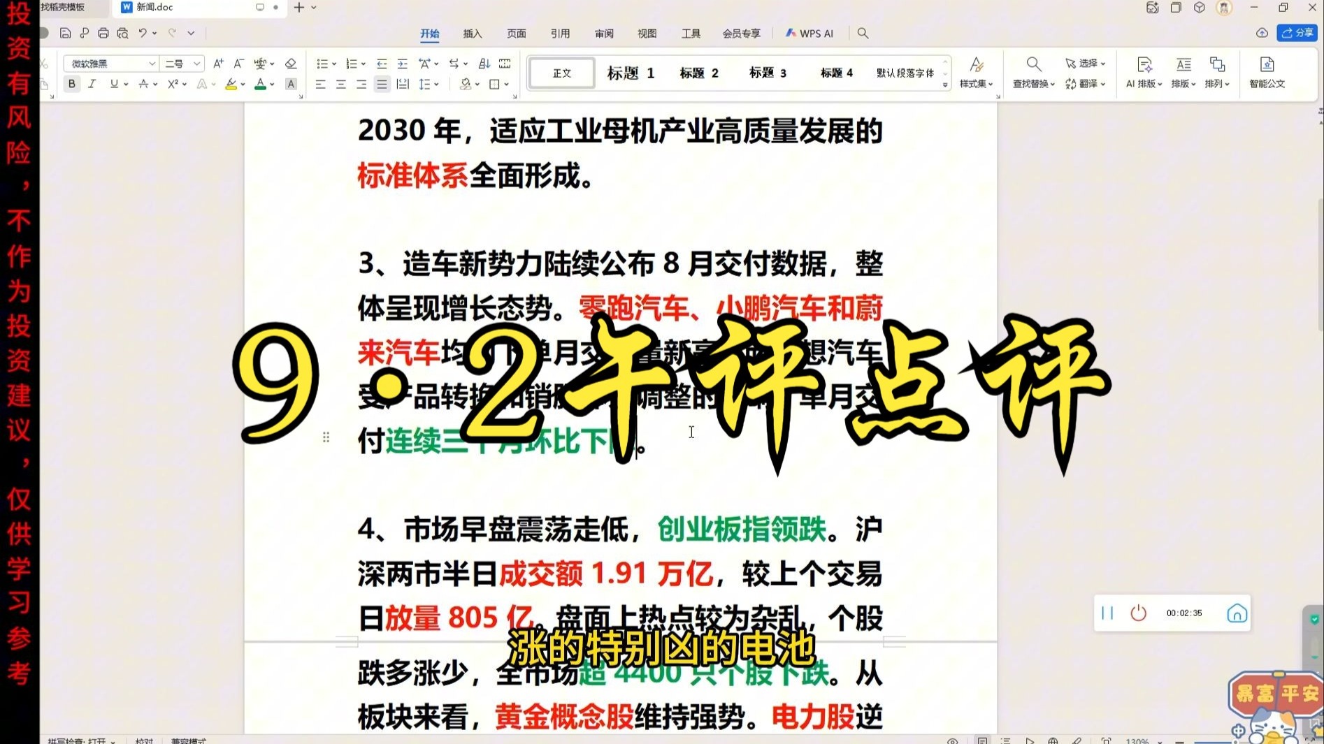Click the search magnifier in menu bar
Screen dimensions: 1324x744
863,34
